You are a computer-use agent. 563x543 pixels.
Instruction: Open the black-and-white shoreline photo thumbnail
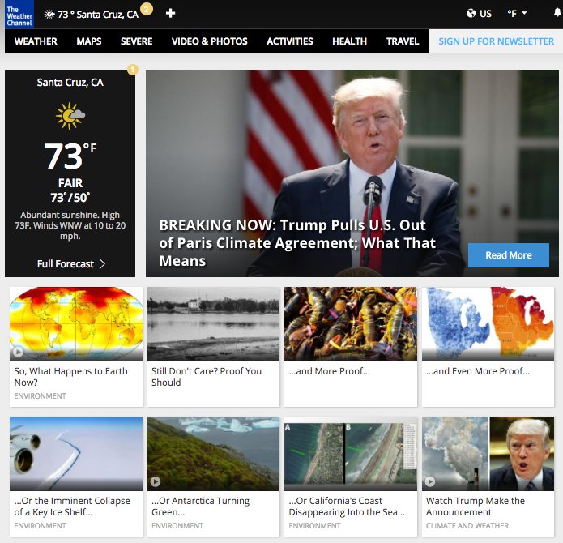click(x=213, y=324)
